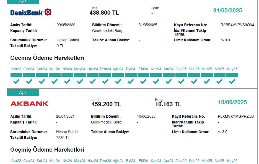Click the DenizBank reference number RABE4VVPVS9O04

tap(237, 25)
